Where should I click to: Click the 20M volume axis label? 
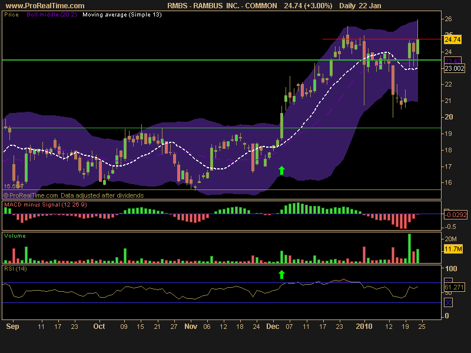[450, 239]
